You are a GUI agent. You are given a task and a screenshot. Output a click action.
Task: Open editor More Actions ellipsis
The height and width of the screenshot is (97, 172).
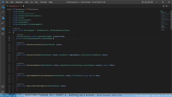[170, 6]
